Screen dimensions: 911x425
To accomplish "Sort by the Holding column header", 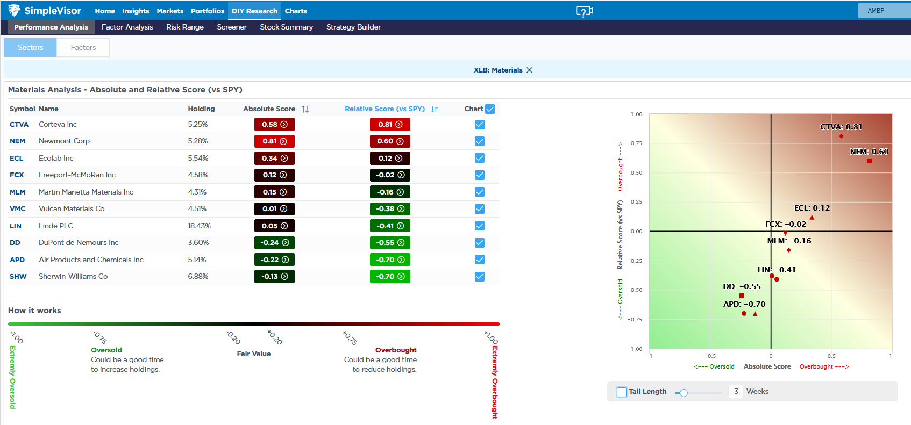I will [x=201, y=109].
